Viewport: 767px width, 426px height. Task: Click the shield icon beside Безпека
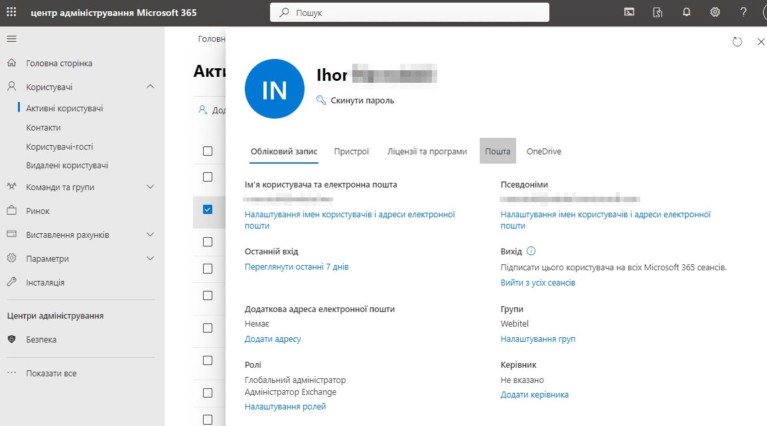12,339
